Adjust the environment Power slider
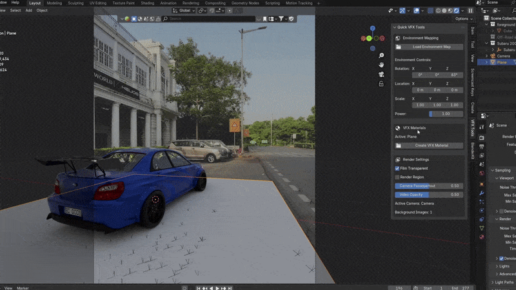The width and height of the screenshot is (516, 290). (446, 114)
